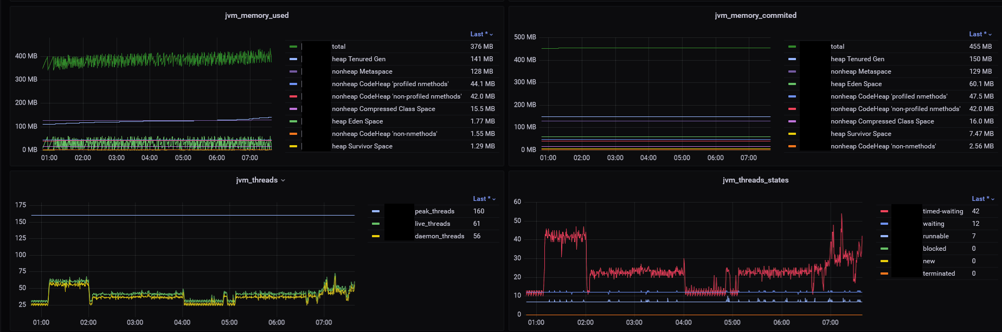
Task: Click swatch of heap Eden Space in jvm_memory_used
Action: coord(293,121)
